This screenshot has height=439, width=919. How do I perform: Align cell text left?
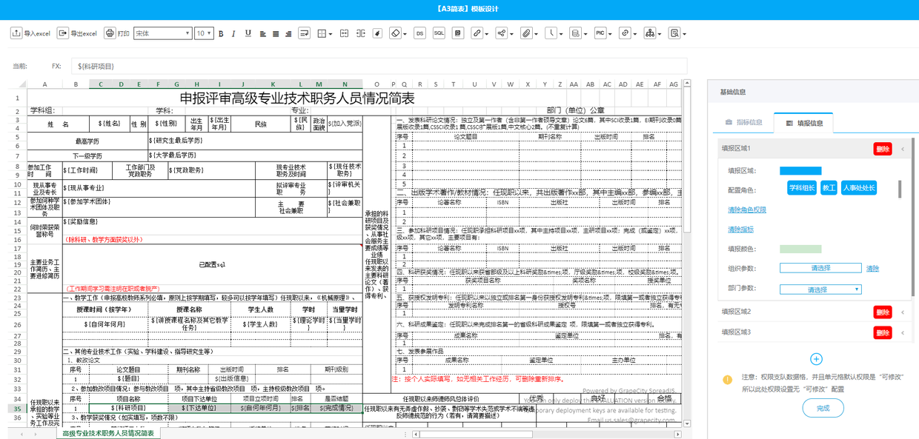point(263,33)
